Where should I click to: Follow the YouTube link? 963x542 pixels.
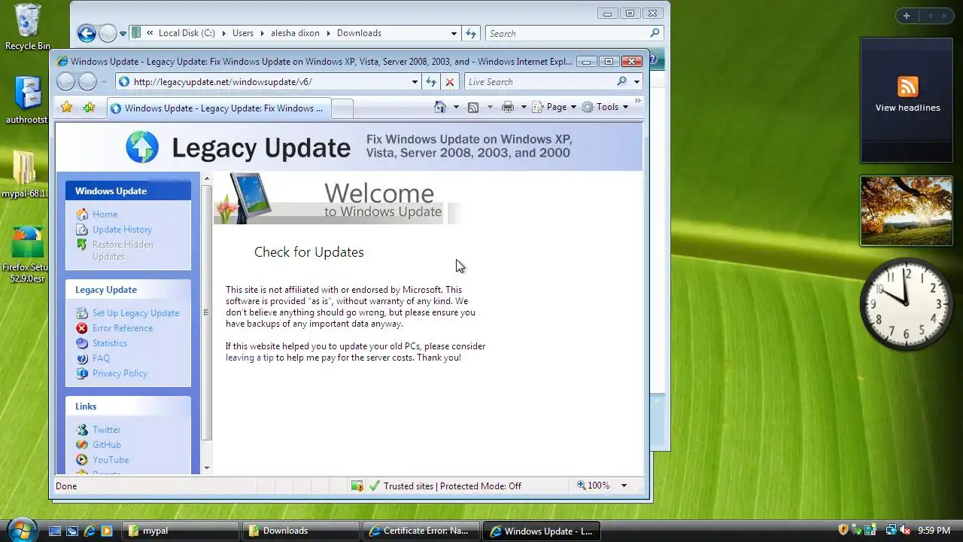111,459
